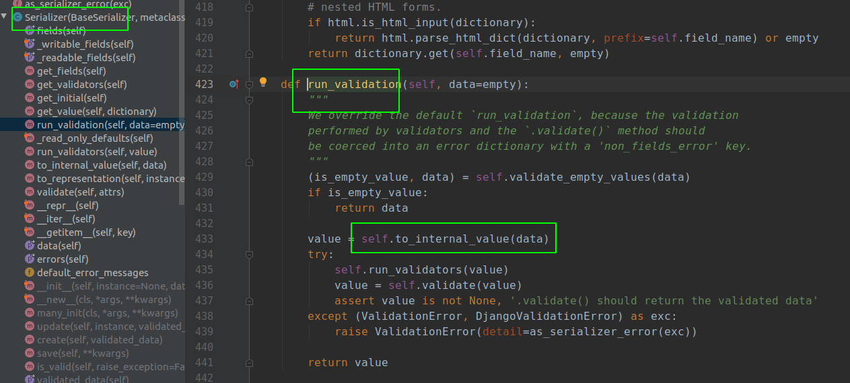850x383 pixels.
Task: Click 'return value' on line 441
Action: 348,362
